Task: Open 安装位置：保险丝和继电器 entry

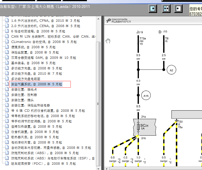Action: click(31, 105)
